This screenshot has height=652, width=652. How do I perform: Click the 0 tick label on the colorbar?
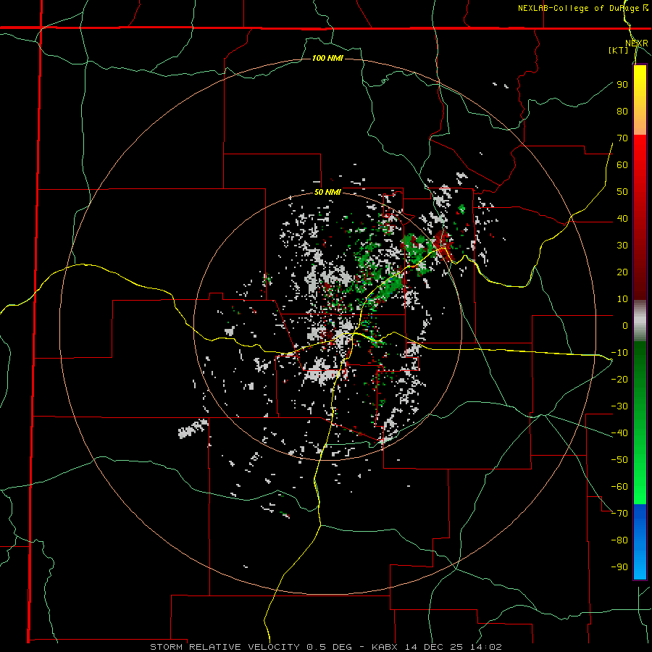(x=625, y=325)
